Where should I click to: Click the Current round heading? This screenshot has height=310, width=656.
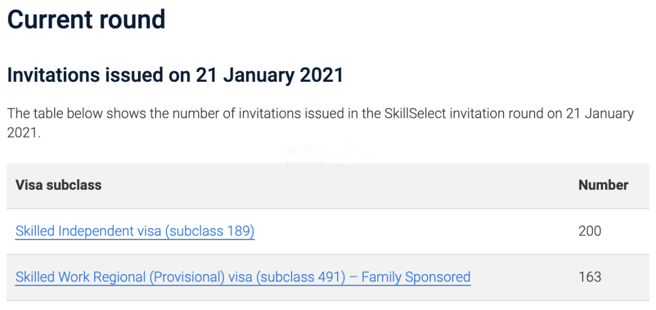pos(86,19)
